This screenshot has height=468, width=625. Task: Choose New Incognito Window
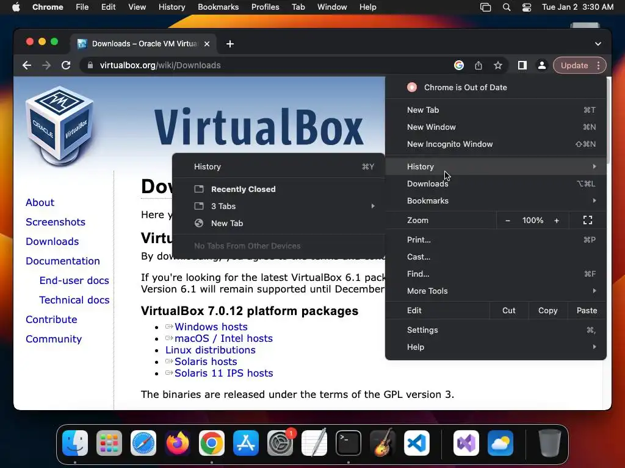(496, 144)
